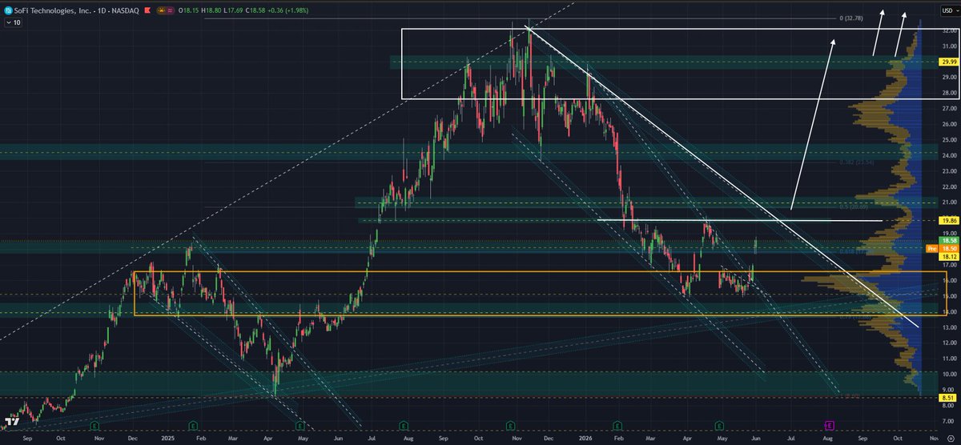This screenshot has height=445, width=961.
Task: Click the earnings marker above Aug 2025
Action: [404, 425]
